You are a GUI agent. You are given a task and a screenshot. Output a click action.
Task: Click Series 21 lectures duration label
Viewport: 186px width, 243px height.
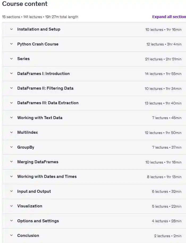[163, 59]
